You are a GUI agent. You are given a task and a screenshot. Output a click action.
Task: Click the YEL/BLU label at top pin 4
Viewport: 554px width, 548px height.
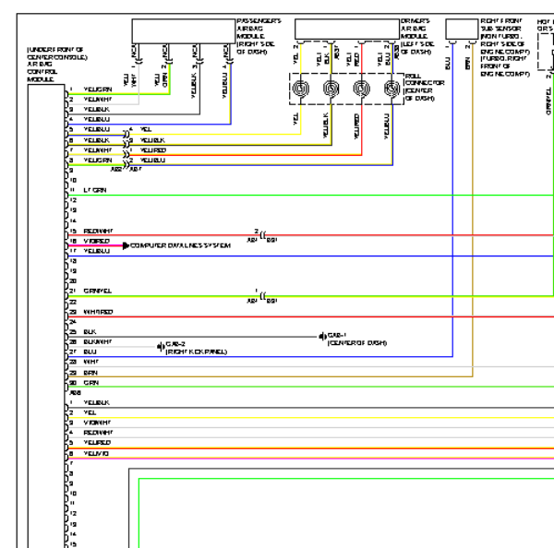coord(96,119)
